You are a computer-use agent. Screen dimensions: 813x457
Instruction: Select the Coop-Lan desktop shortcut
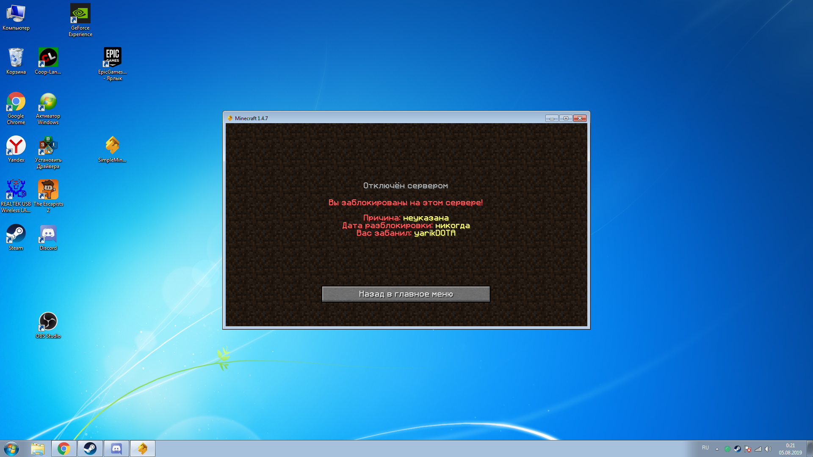coord(48,61)
